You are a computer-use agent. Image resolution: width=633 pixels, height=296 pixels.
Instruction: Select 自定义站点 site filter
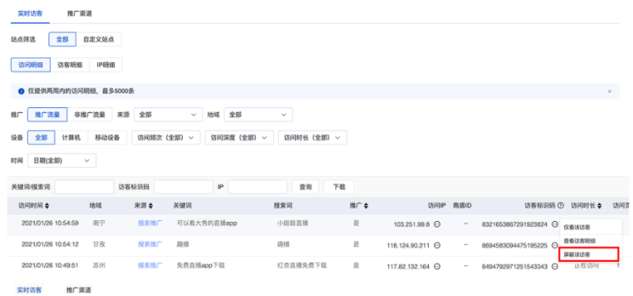pos(98,39)
